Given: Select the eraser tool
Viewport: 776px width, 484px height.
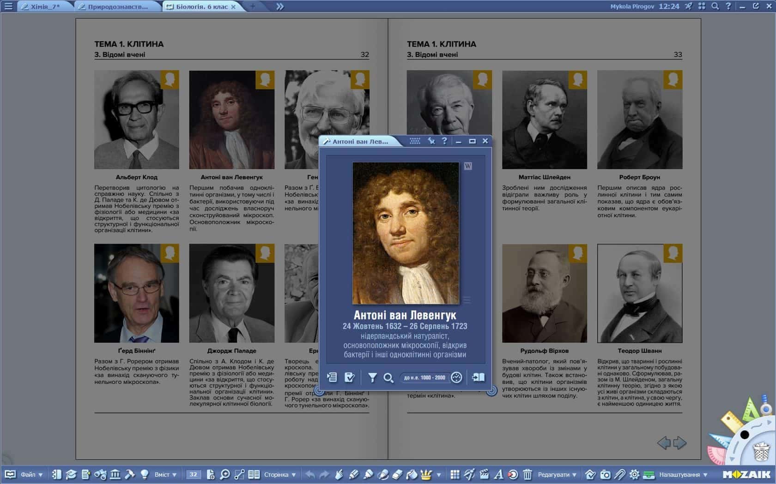Looking at the screenshot, I should (x=397, y=474).
